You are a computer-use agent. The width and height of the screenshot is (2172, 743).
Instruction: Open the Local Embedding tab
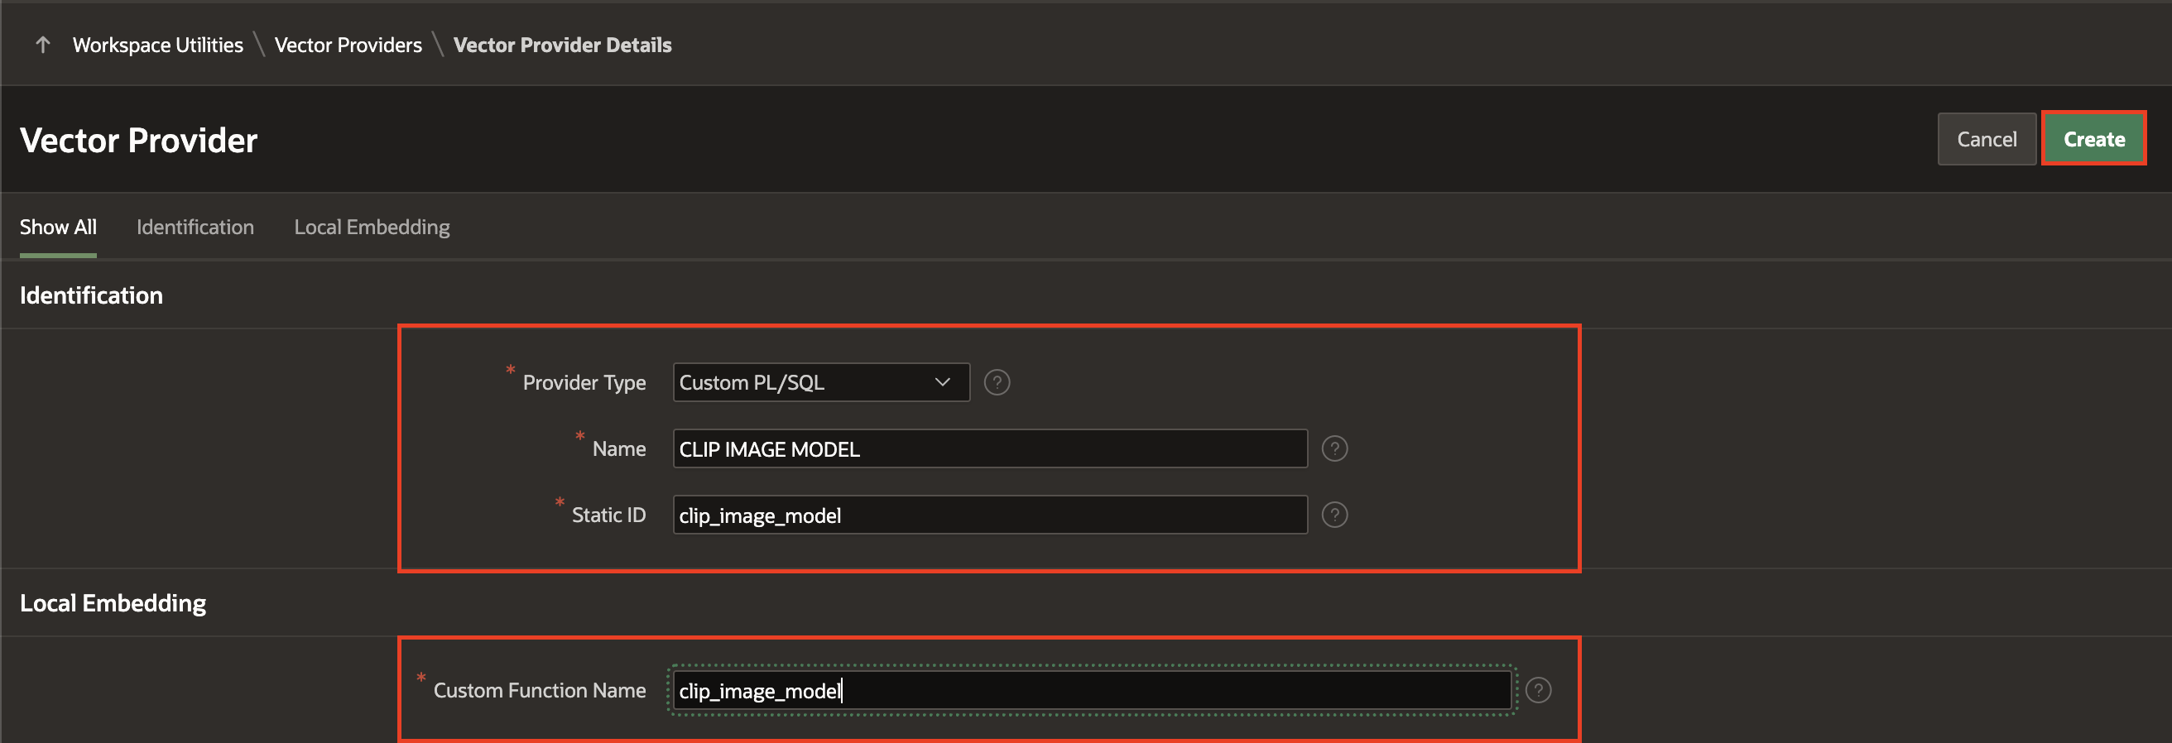coord(372,228)
